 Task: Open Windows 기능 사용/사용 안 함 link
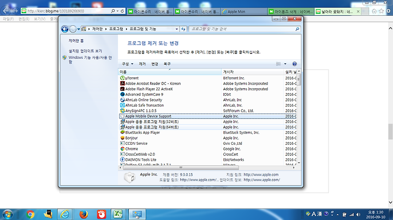coord(90,59)
